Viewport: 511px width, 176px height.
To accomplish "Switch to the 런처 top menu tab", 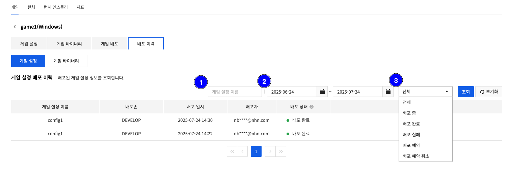I will point(31,7).
